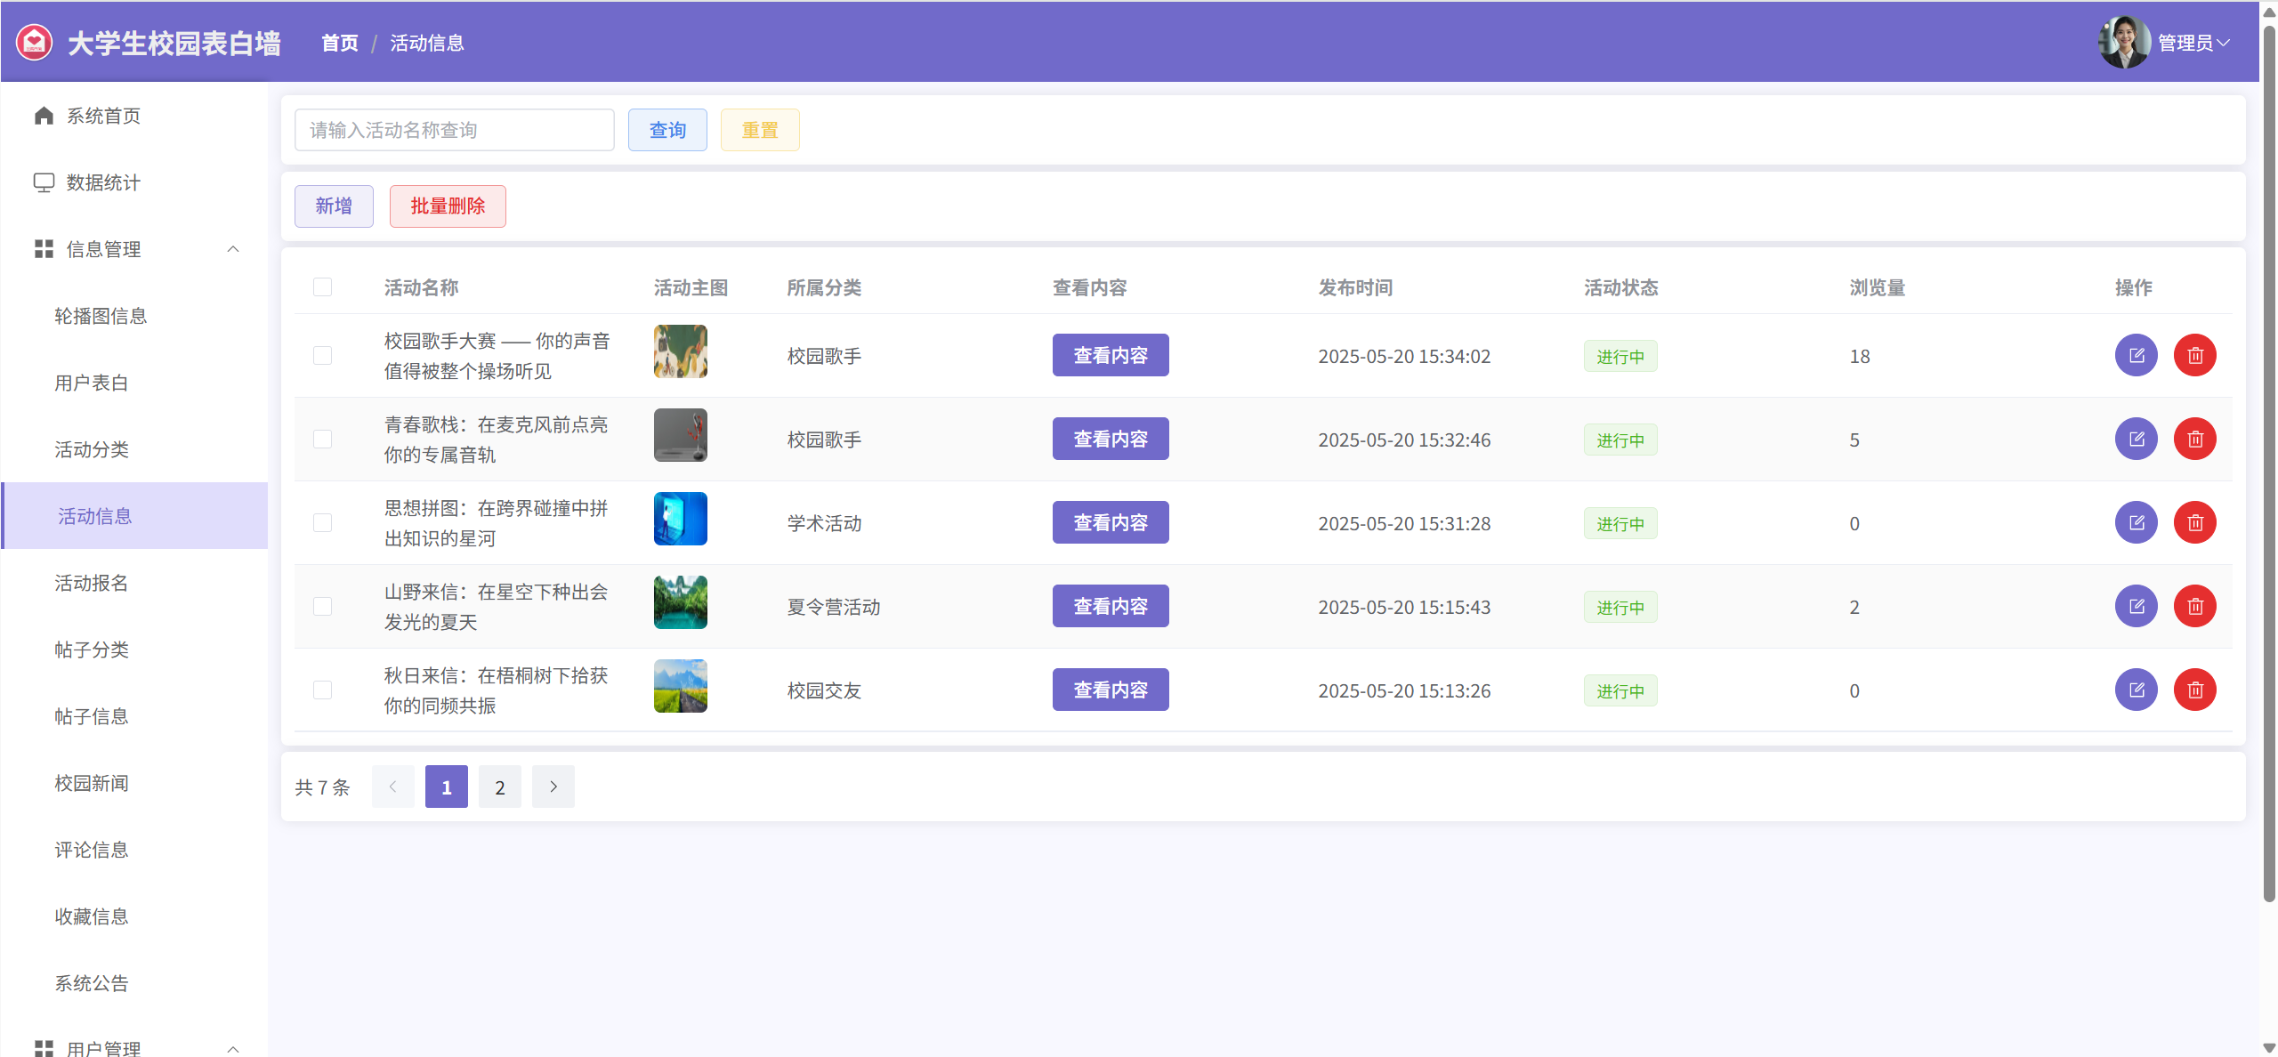
Task: Click the 表白墙 logo icon
Action: tap(35, 42)
